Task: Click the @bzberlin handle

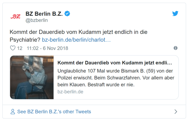Action: pyautogui.click(x=36, y=20)
